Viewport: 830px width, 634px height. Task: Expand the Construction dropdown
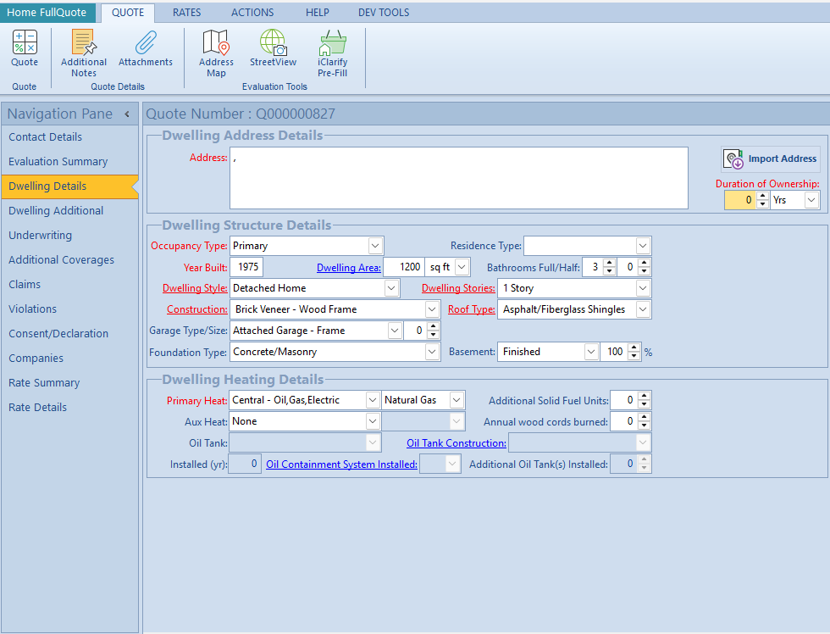[x=432, y=309]
